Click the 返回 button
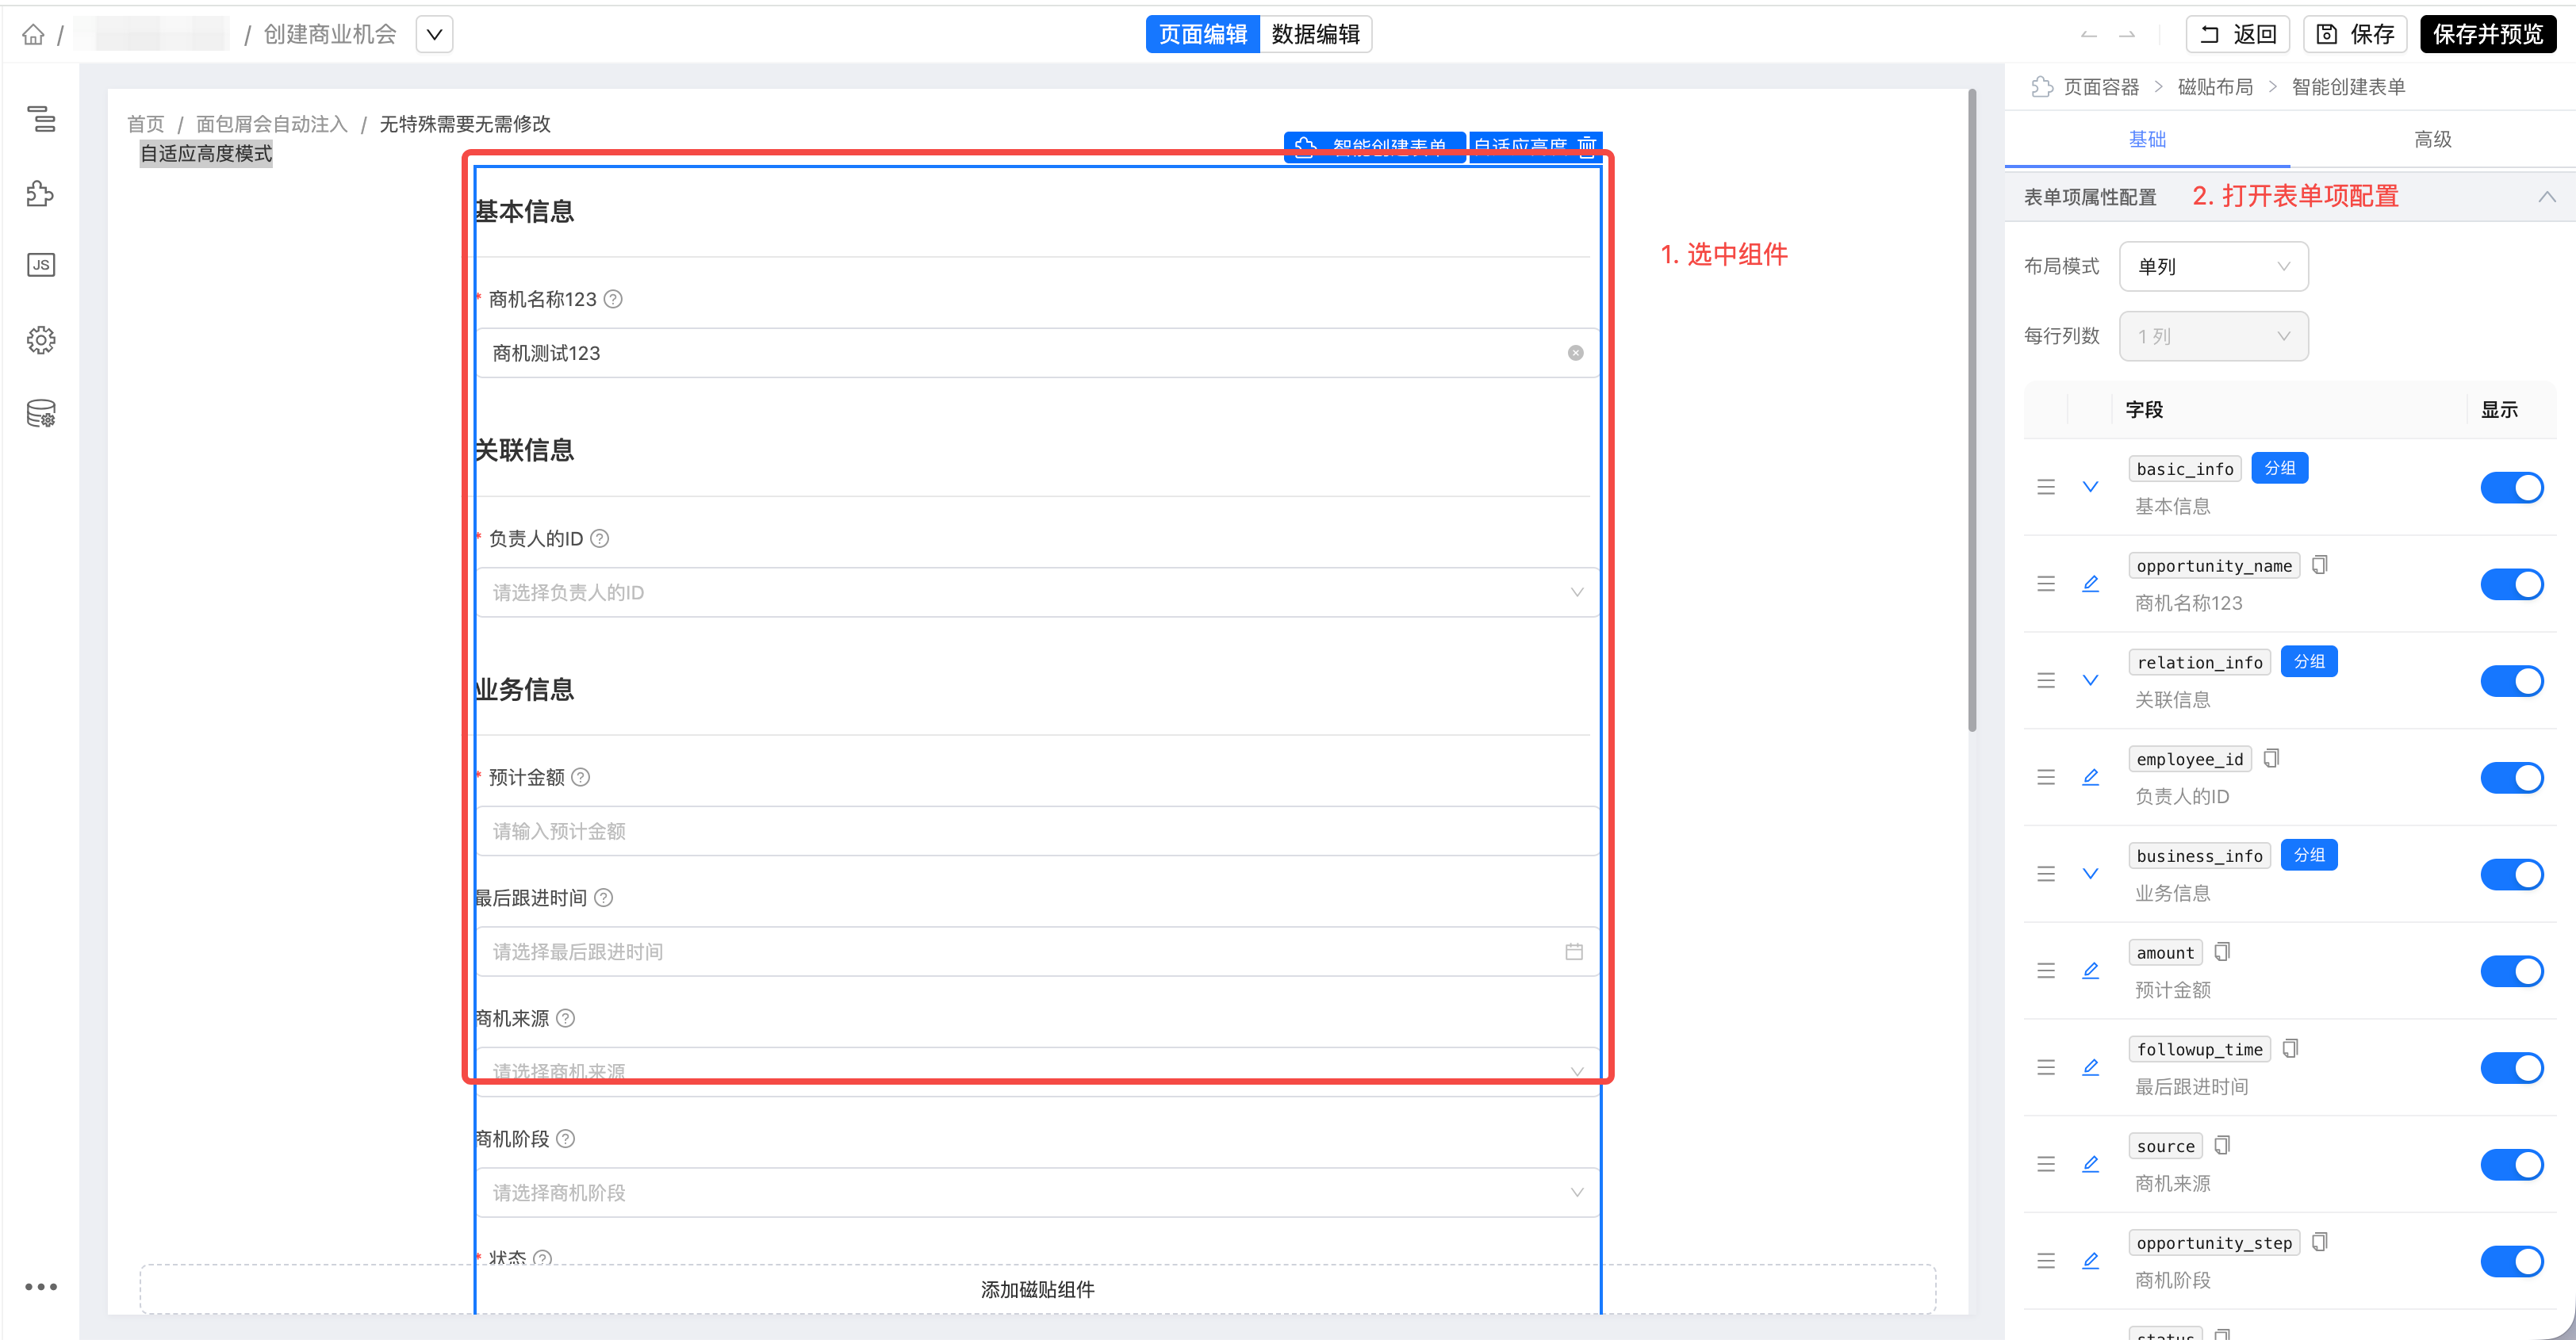The height and width of the screenshot is (1340, 2576). pyautogui.click(x=2237, y=35)
